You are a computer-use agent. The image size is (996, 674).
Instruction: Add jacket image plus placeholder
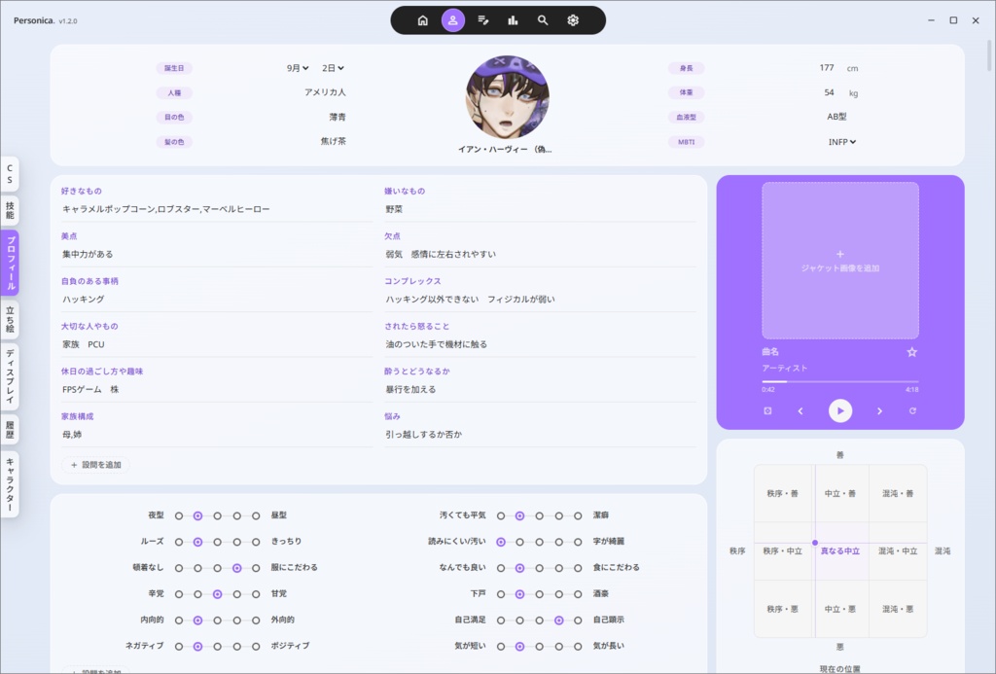point(839,261)
